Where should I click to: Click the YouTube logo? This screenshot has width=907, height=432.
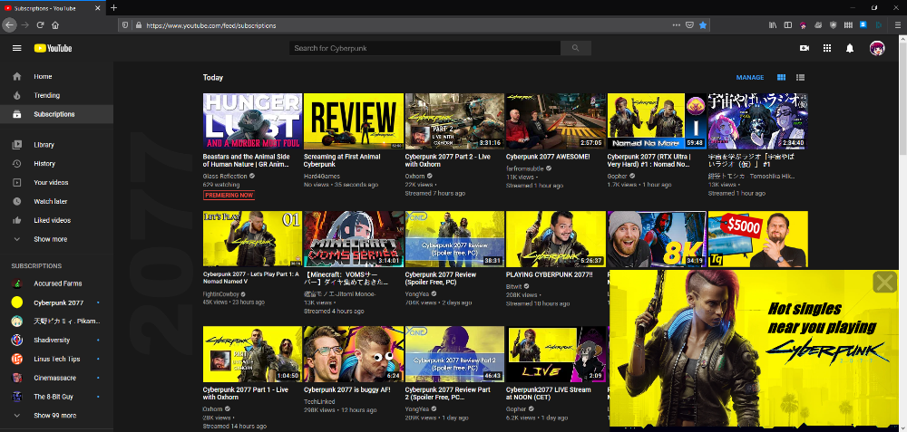click(53, 48)
